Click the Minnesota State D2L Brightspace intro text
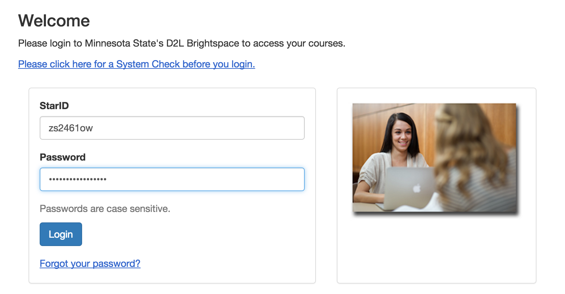Viewport: 565px width, 294px height. click(x=182, y=43)
